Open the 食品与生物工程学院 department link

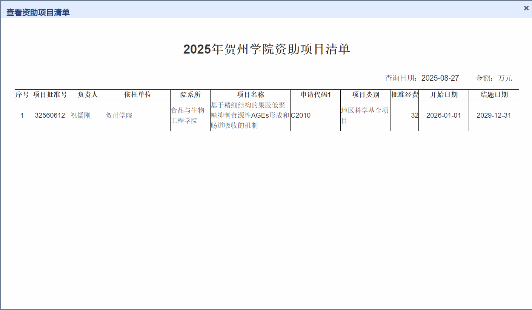click(188, 115)
